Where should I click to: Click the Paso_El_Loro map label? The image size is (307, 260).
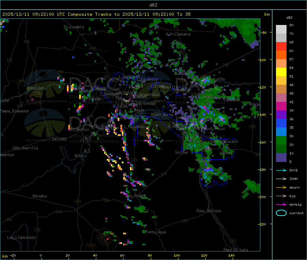tap(236, 250)
